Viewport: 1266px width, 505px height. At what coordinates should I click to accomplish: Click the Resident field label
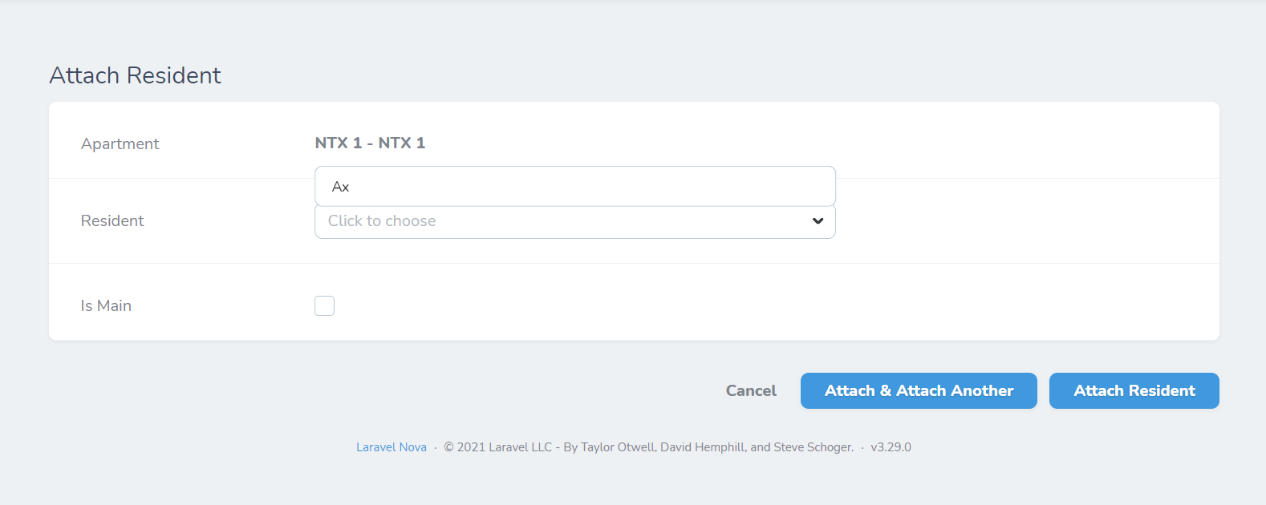click(112, 220)
